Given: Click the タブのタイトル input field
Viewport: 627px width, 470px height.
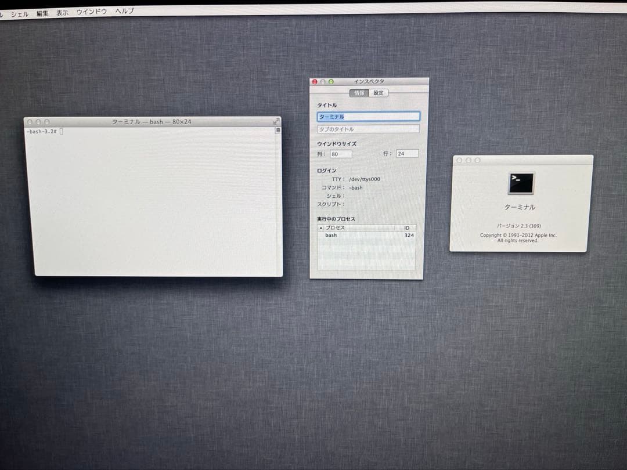Looking at the screenshot, I should [x=368, y=129].
